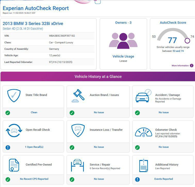Image resolution: width=195 pixels, height=187 pixels.
Task: Select the Clean title status link
Action: pyautogui.click(x=34, y=112)
